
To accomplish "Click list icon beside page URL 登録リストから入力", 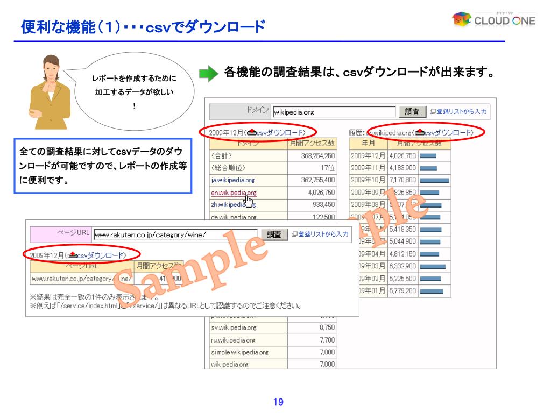I will pos(294,234).
